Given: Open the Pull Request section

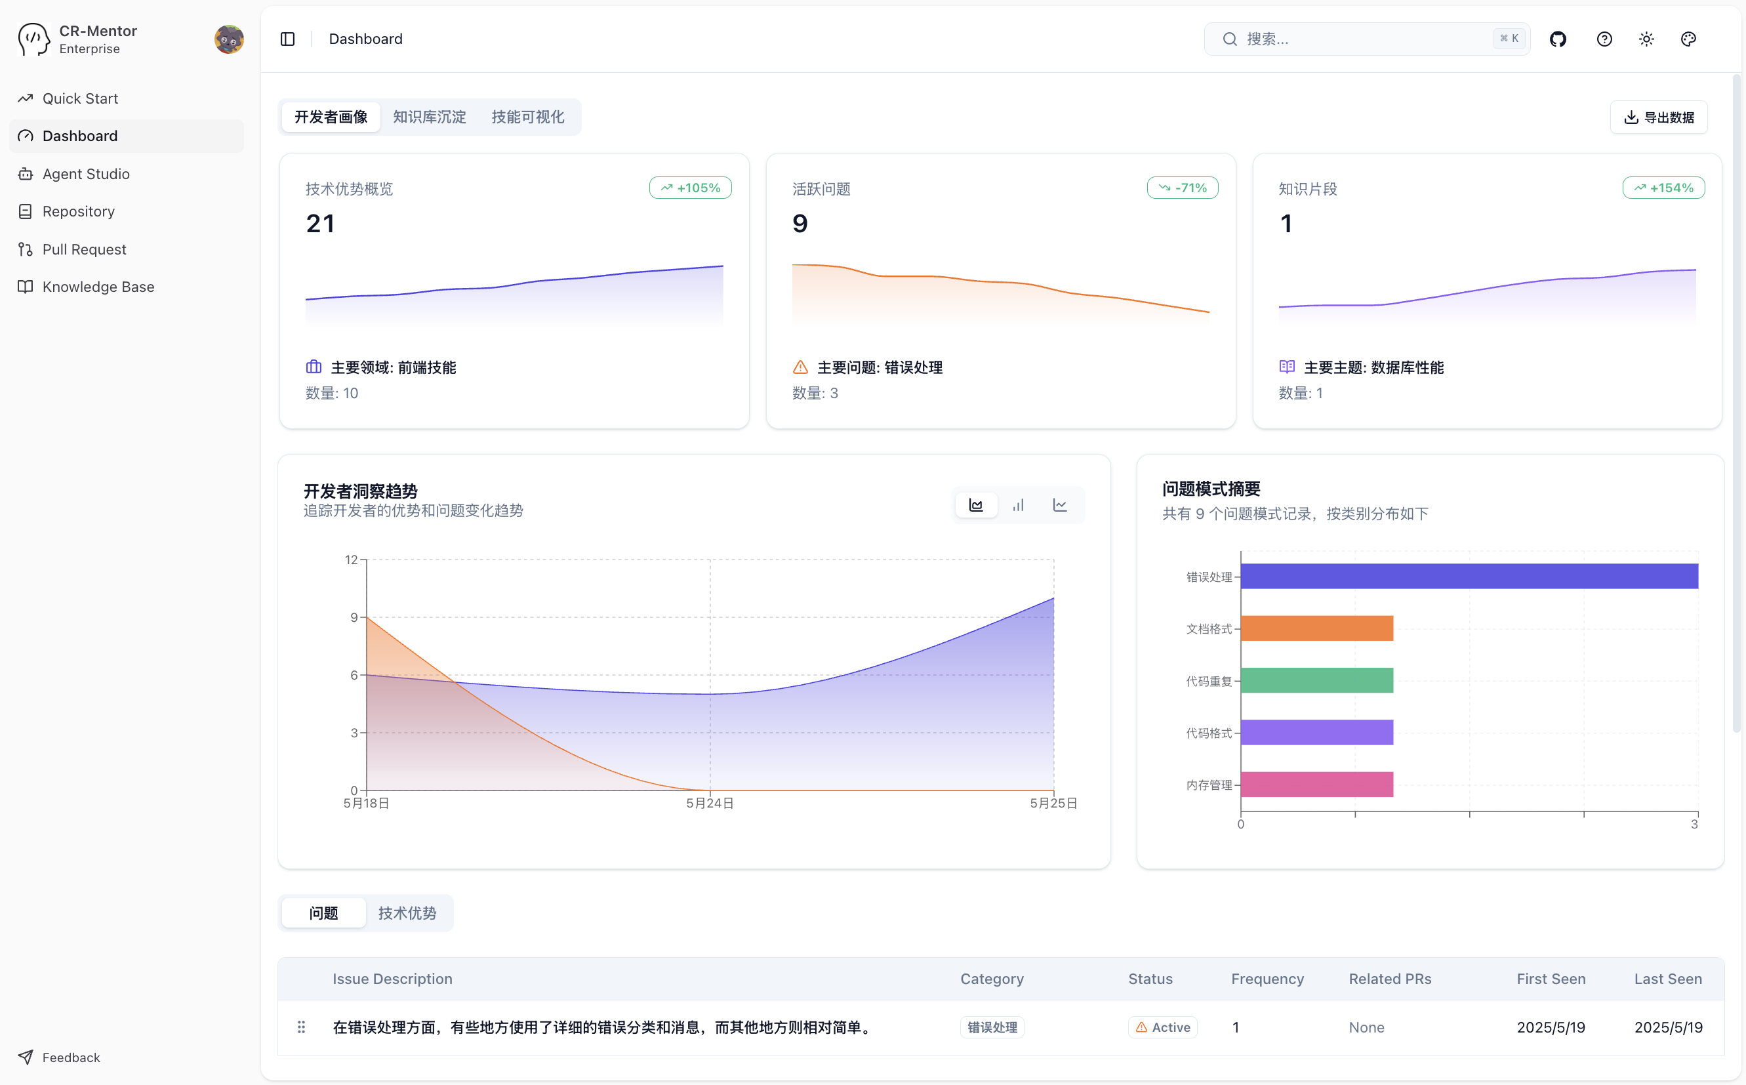Looking at the screenshot, I should (x=84, y=249).
